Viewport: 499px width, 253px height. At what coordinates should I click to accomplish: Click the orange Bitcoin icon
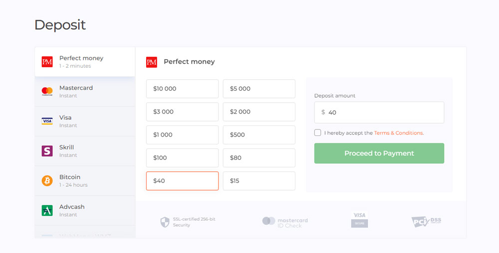[x=47, y=181]
